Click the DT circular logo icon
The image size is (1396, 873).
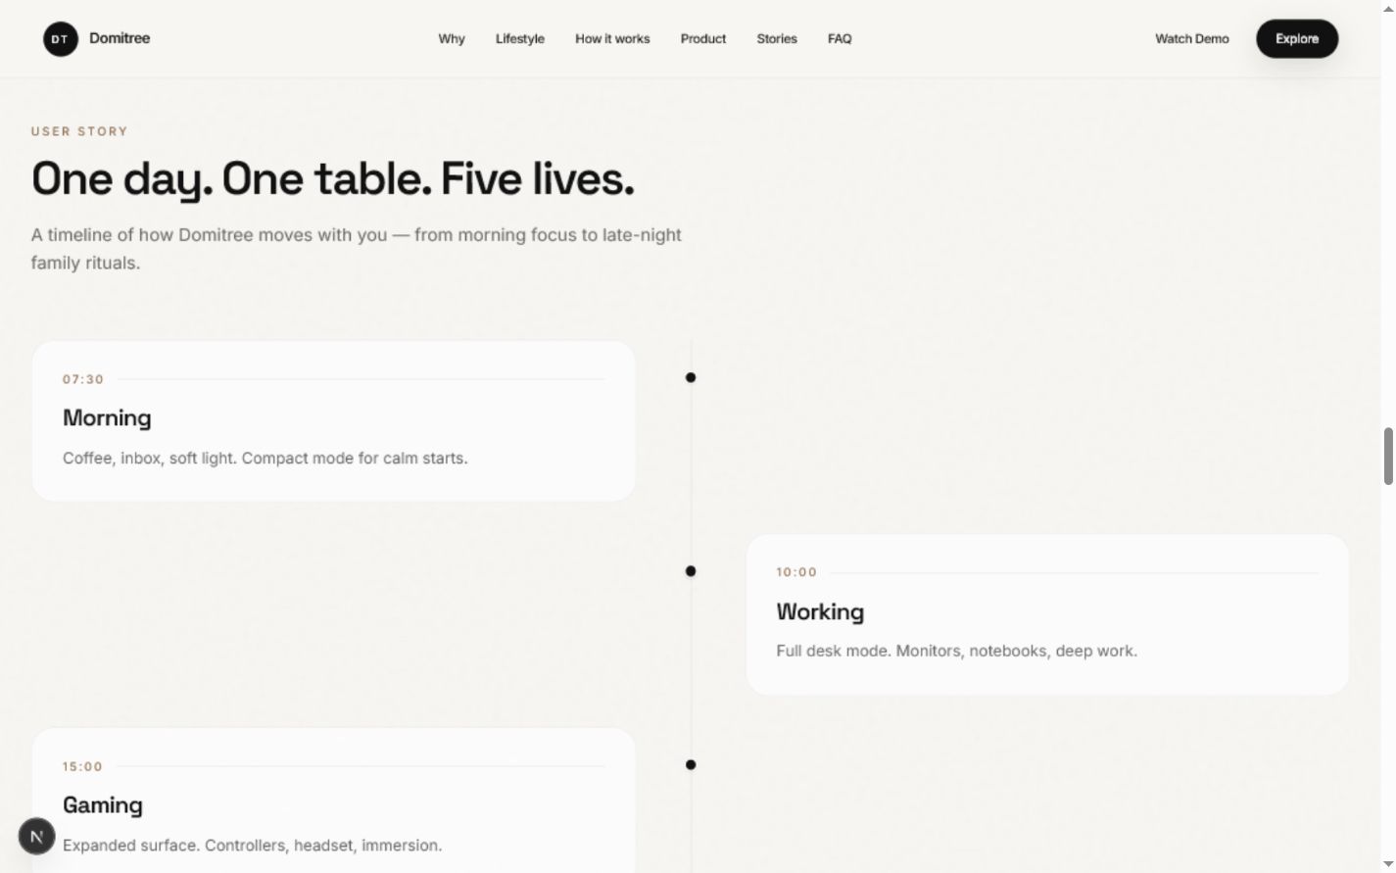(x=60, y=39)
